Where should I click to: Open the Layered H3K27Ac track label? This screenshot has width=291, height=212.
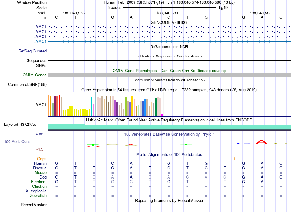click(20, 124)
